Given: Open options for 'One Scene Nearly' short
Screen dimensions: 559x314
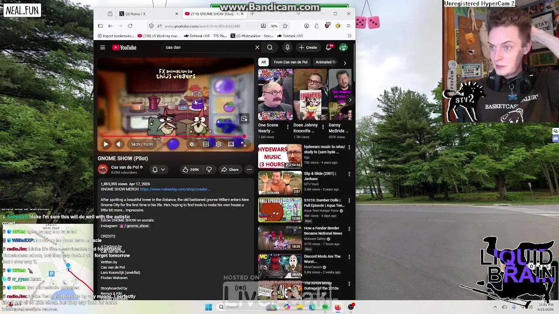Looking at the screenshot, I should [x=287, y=127].
